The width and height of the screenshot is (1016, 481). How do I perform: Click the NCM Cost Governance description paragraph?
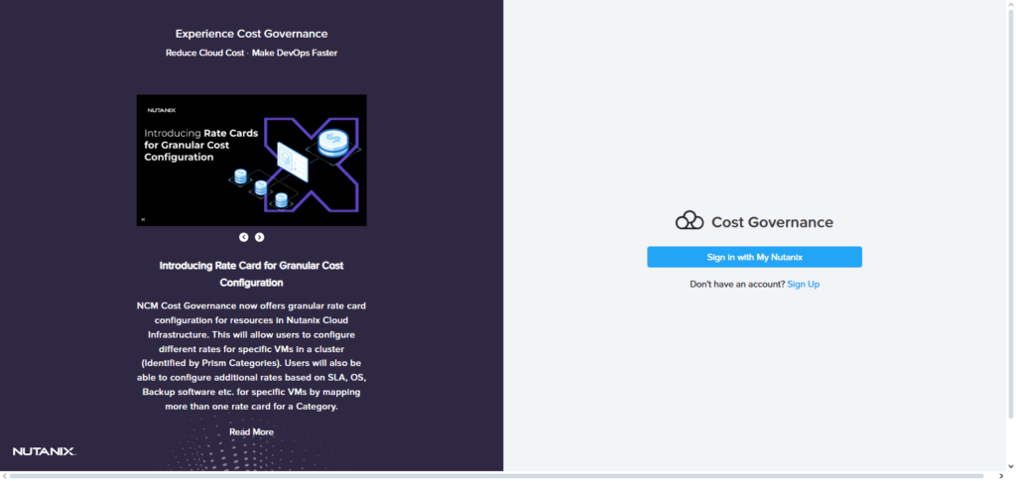click(251, 356)
